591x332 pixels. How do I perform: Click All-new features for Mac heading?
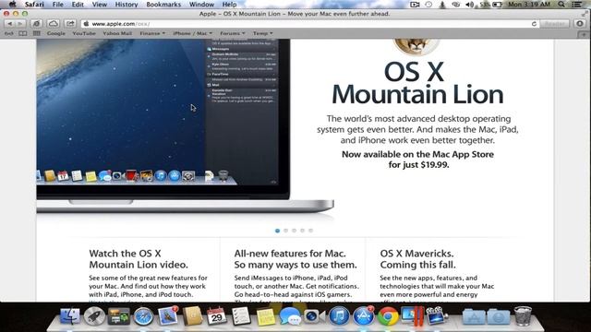click(x=295, y=259)
